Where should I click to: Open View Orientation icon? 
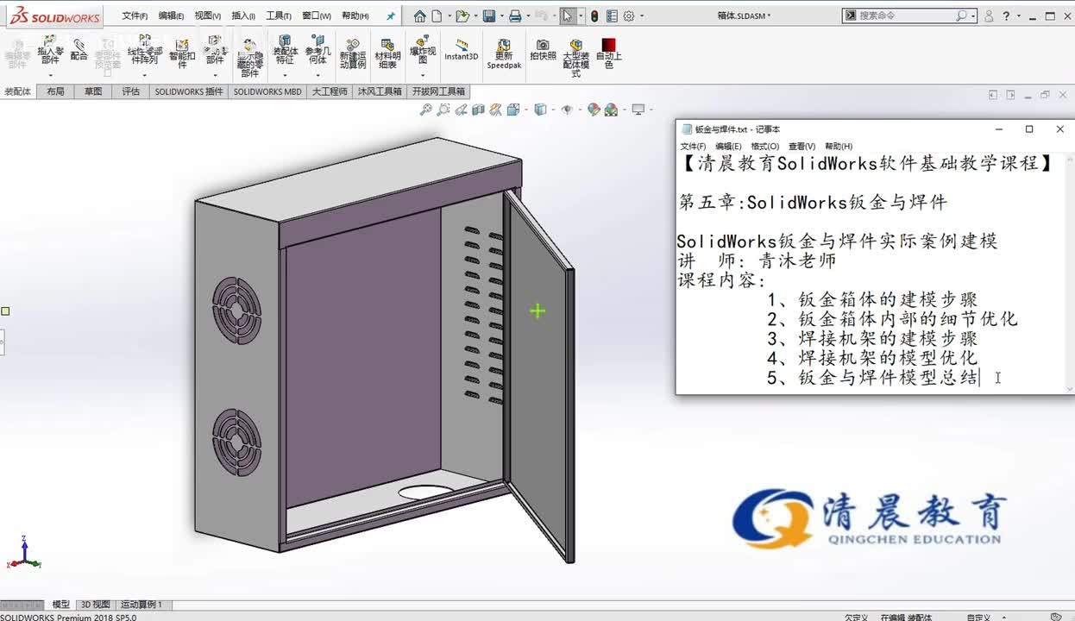coord(512,110)
